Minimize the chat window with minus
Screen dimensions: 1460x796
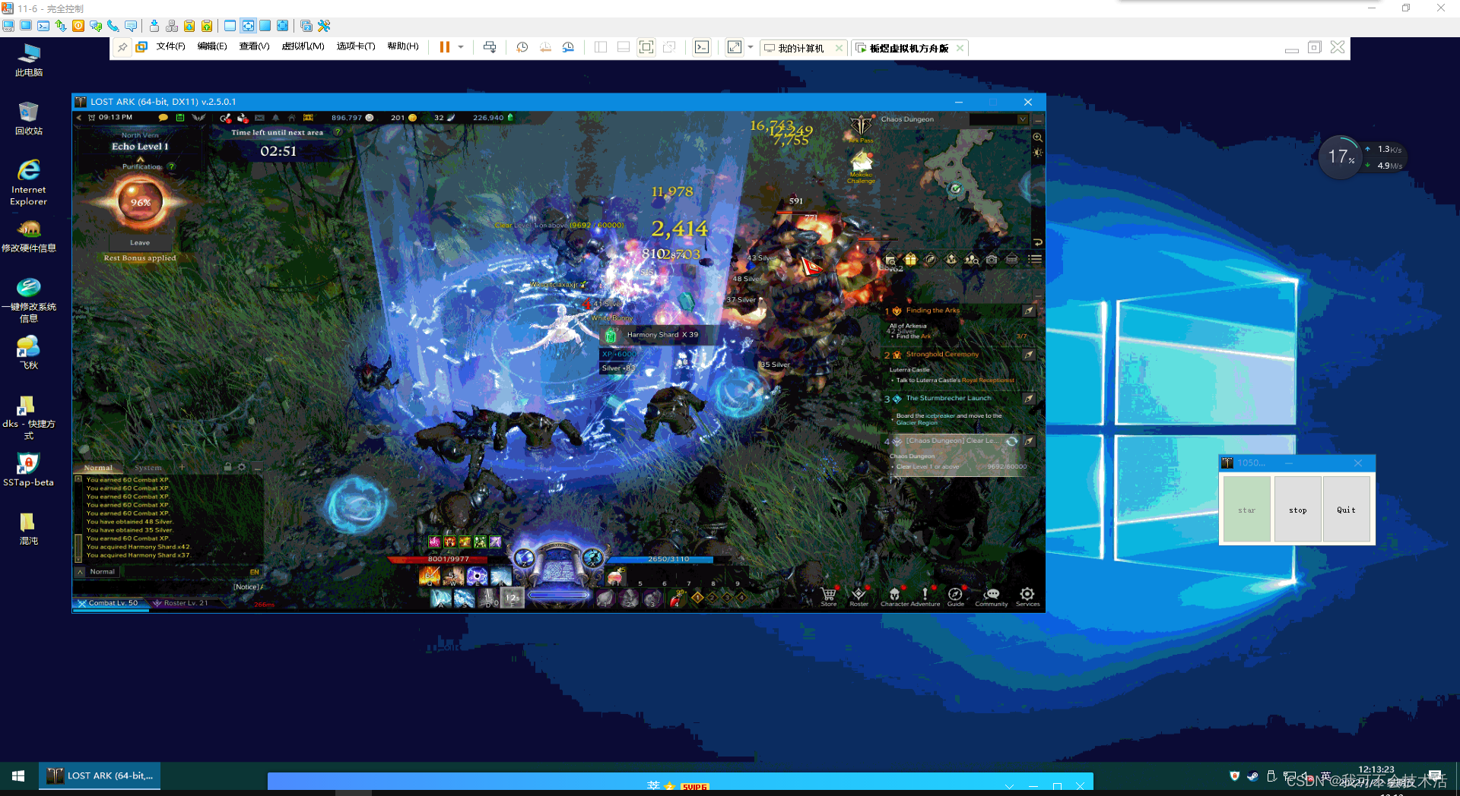click(x=256, y=467)
